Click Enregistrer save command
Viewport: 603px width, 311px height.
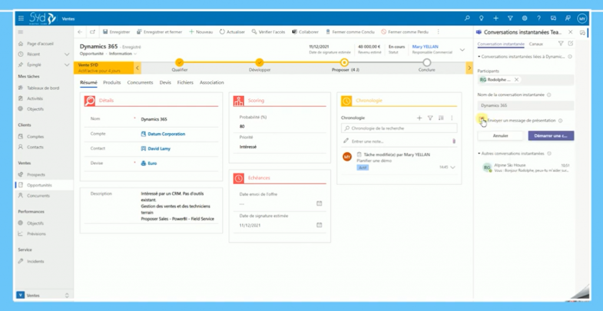tap(117, 32)
